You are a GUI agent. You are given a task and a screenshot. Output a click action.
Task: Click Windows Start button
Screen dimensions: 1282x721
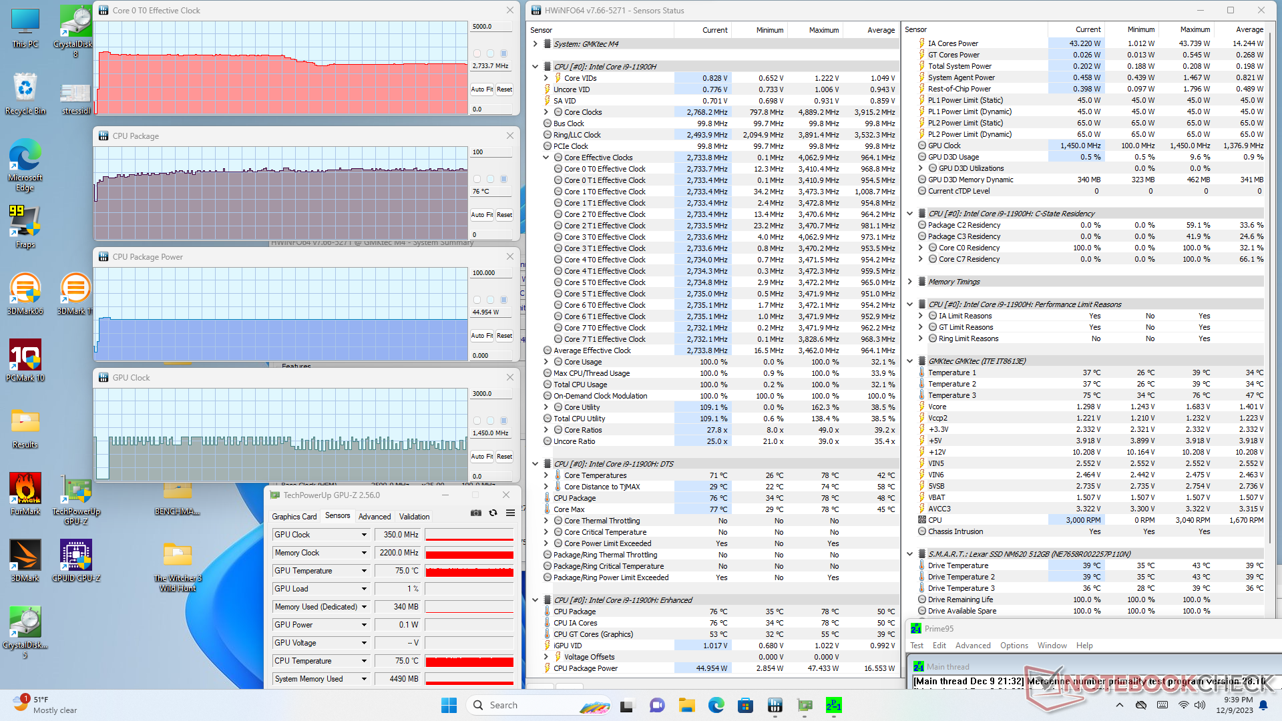pos(449,705)
